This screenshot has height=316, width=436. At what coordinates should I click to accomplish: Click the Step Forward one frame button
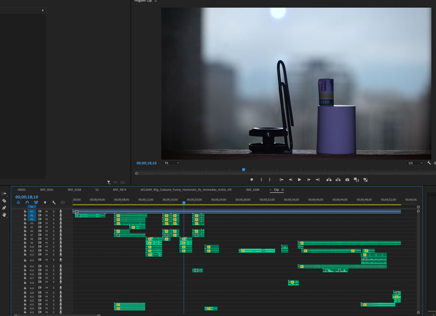coord(308,180)
